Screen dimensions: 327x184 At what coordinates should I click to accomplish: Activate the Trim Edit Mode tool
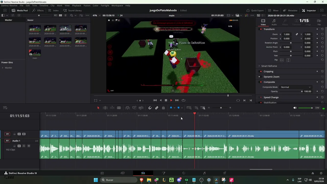[x=105, y=108]
